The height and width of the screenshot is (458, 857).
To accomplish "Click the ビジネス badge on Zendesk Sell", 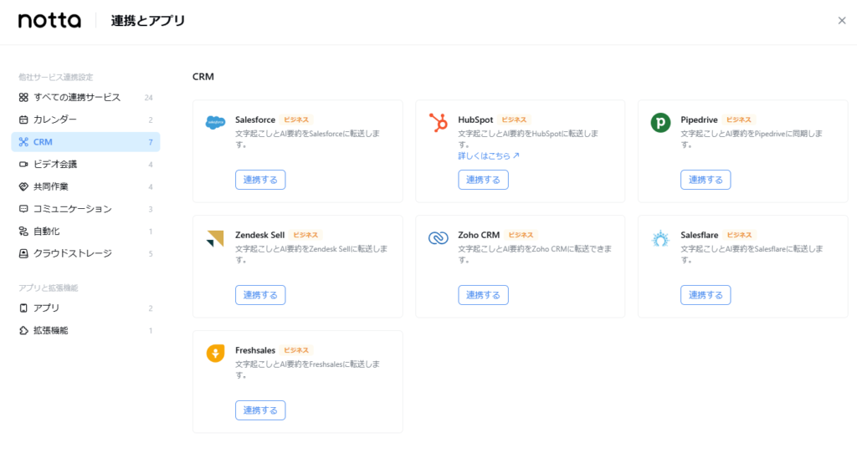I will [305, 235].
